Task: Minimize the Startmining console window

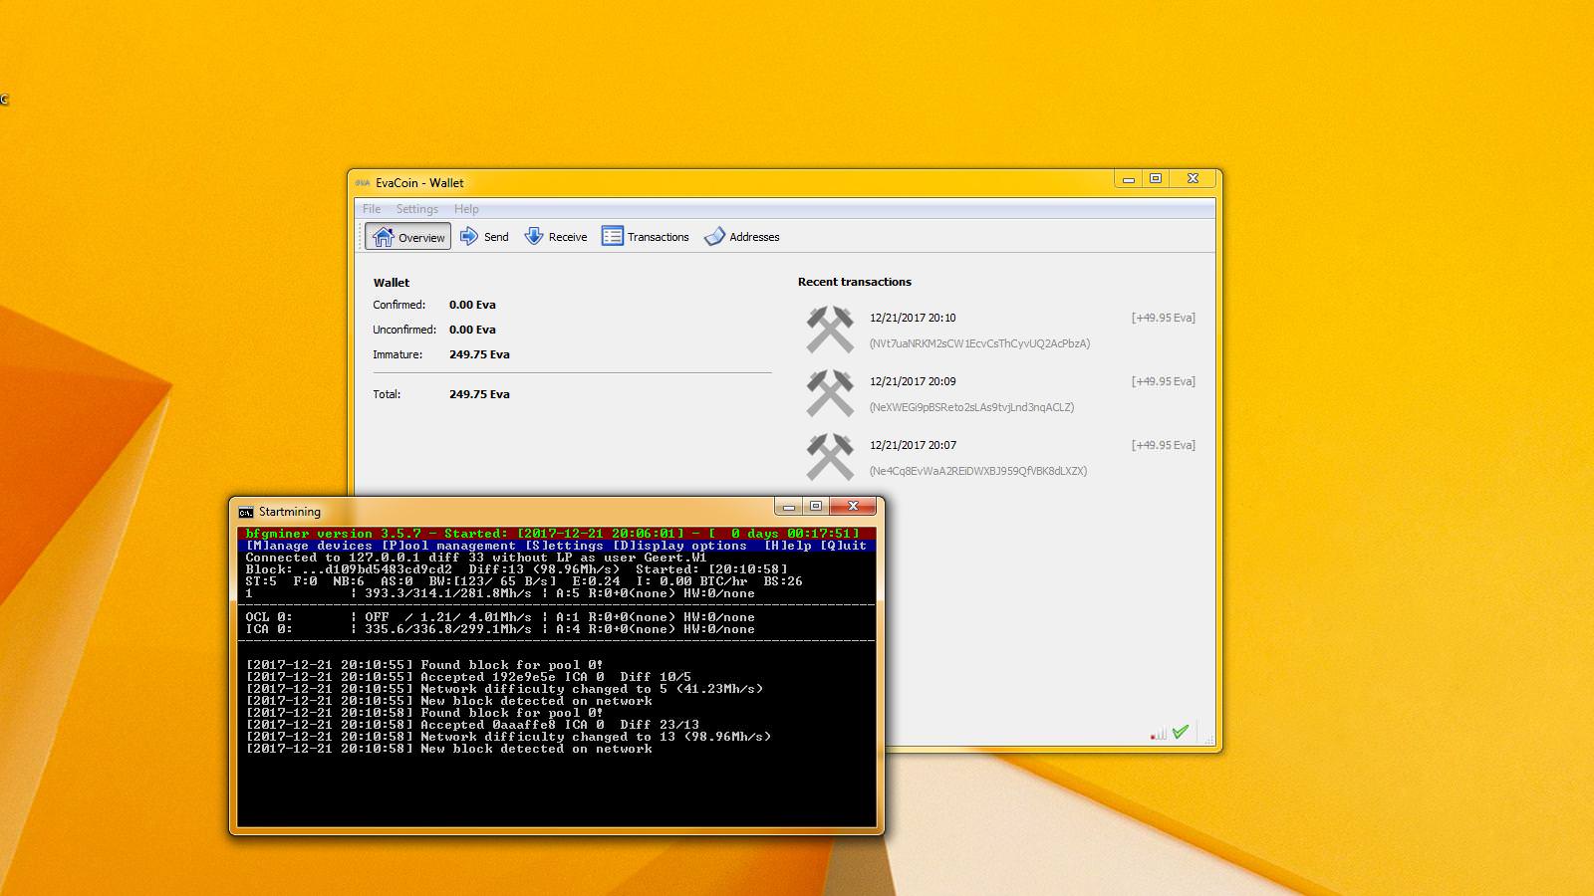Action: point(789,507)
